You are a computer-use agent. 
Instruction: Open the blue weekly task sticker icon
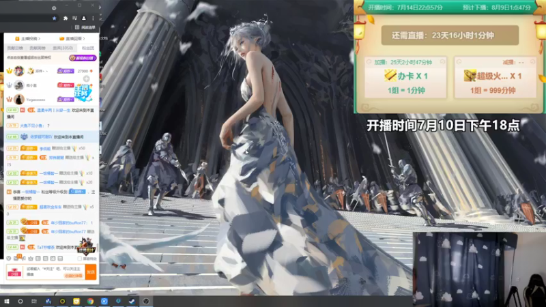click(83, 93)
